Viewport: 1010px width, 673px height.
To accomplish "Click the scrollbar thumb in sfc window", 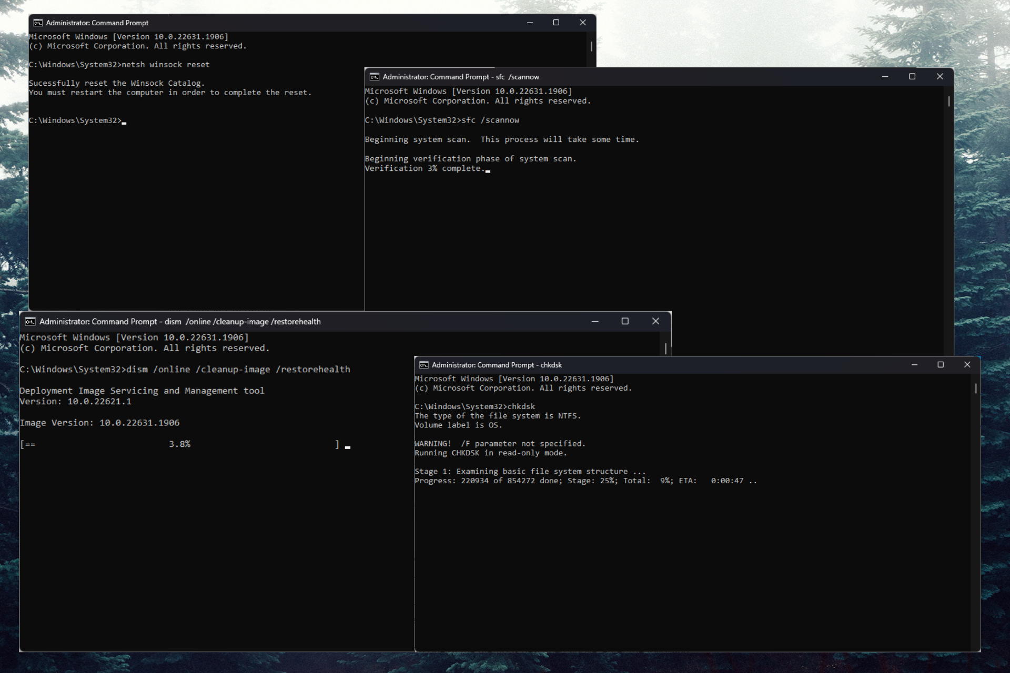I will 949,101.
